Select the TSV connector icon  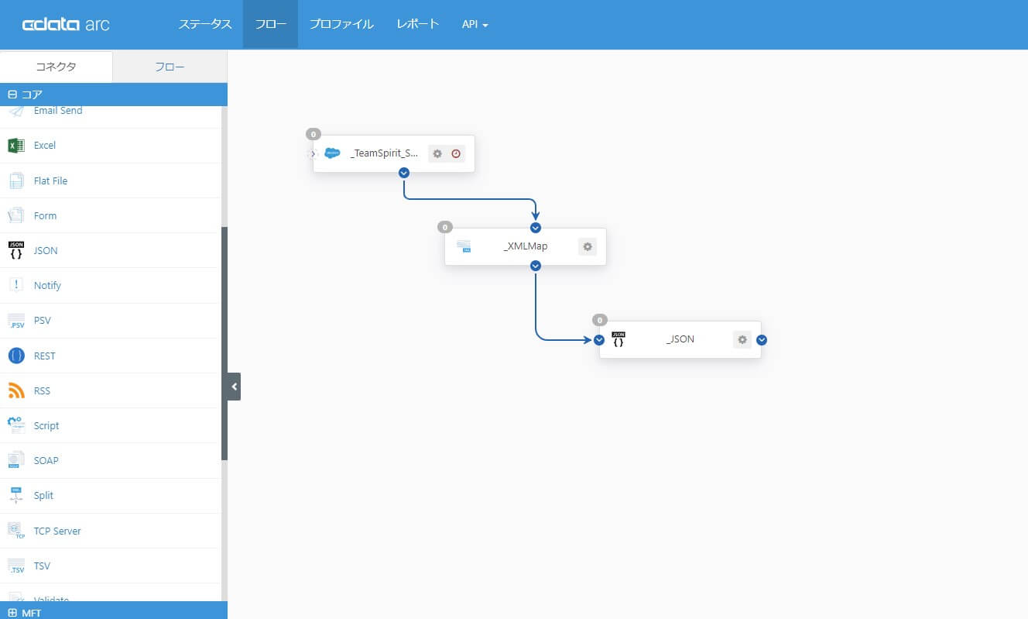click(16, 566)
